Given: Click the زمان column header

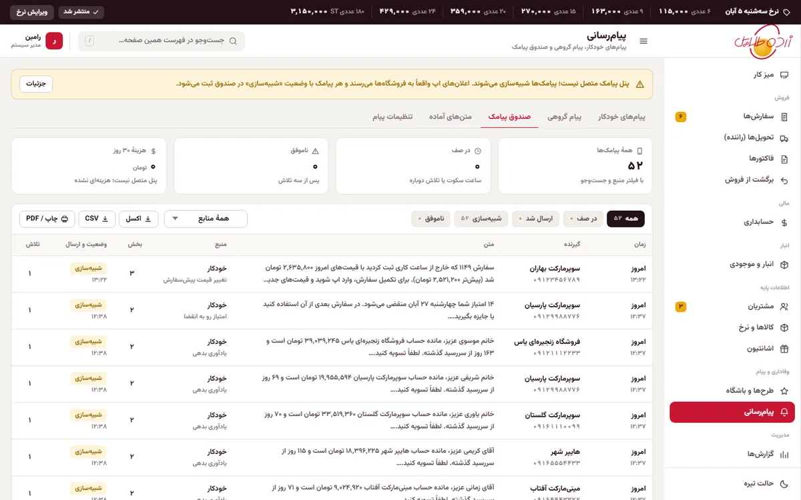Looking at the screenshot, I should tap(639, 245).
